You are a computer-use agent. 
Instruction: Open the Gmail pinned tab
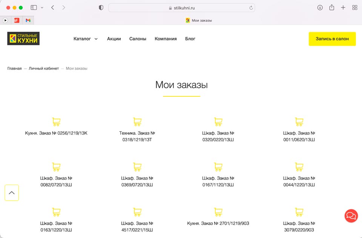point(28,20)
